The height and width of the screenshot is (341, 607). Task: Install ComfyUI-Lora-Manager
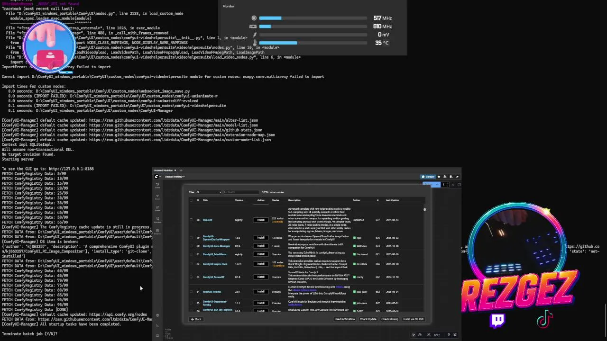[x=261, y=246]
